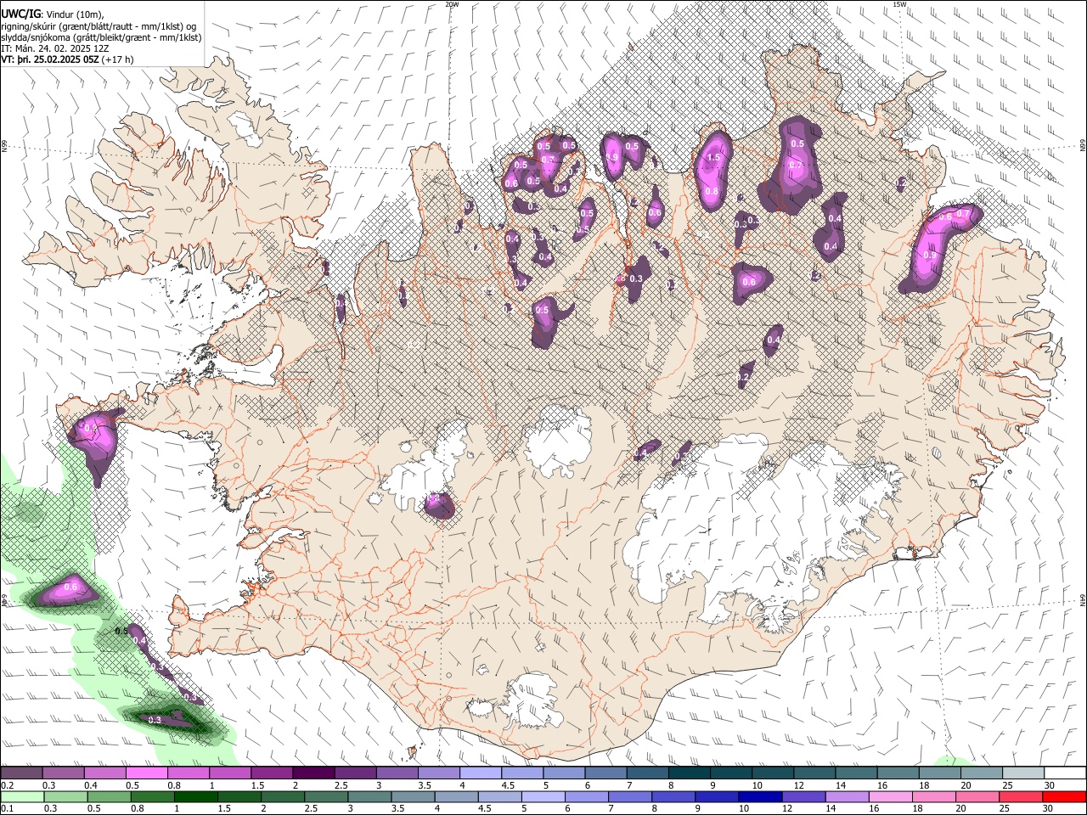Click the 'slydda/snjókoma' legend description line
The height and width of the screenshot is (815, 1087).
[101, 37]
